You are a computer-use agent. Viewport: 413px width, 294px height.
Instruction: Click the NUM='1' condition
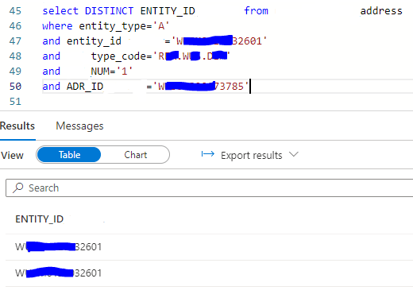(111, 72)
